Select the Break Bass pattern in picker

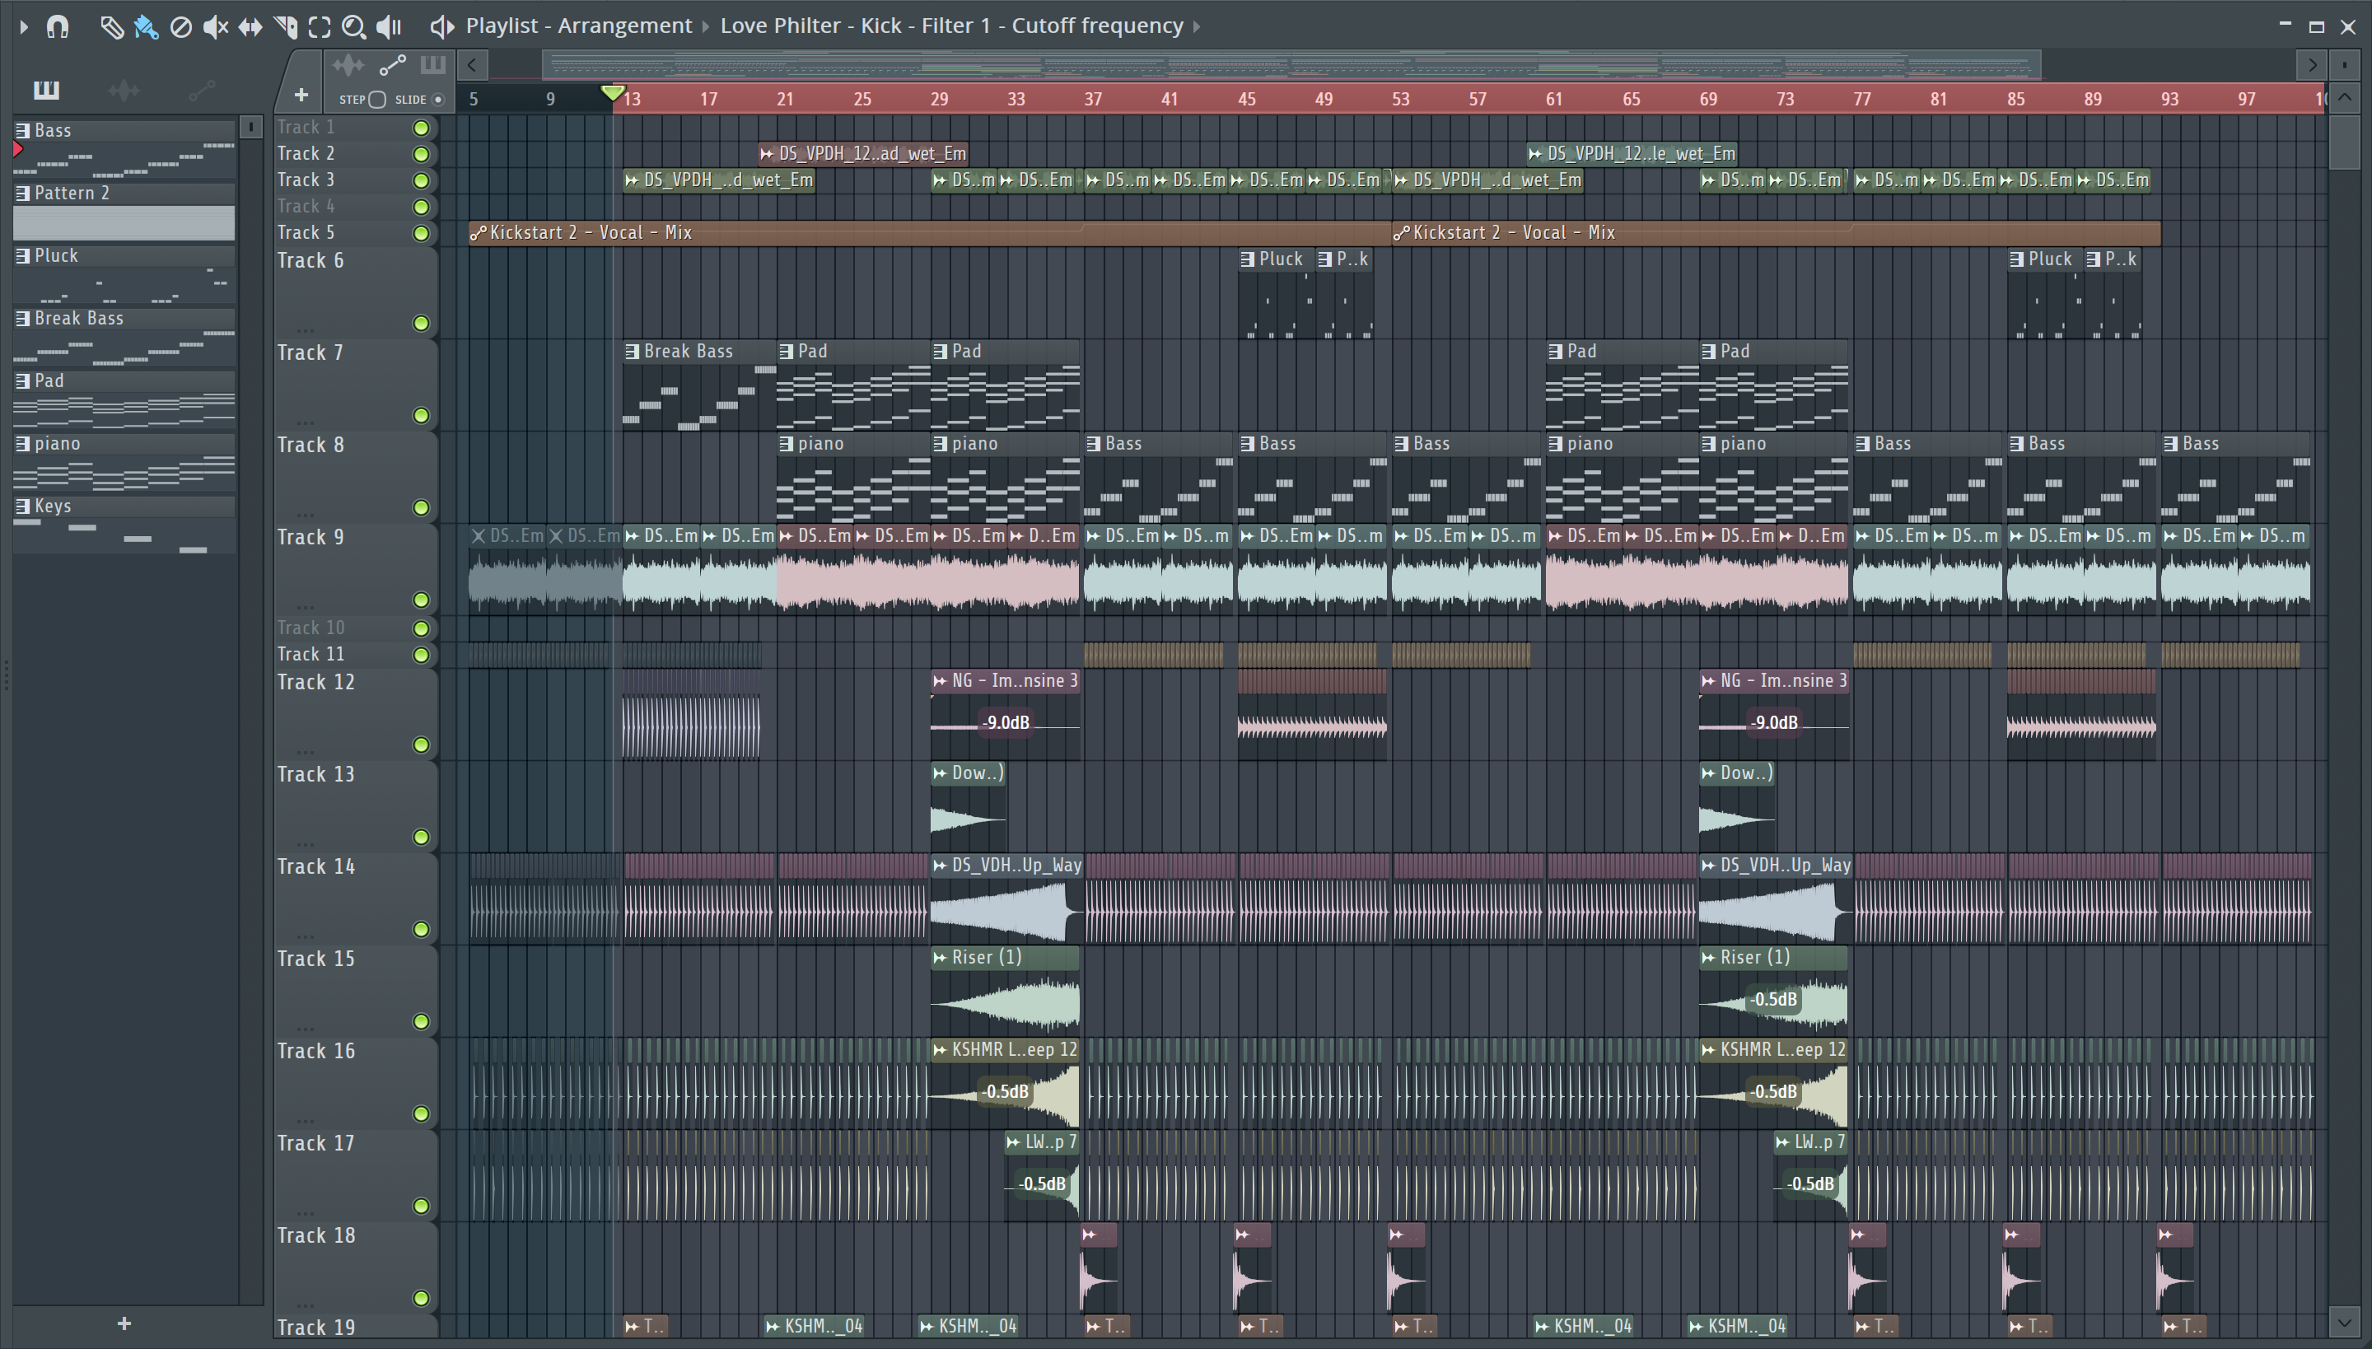click(x=124, y=336)
